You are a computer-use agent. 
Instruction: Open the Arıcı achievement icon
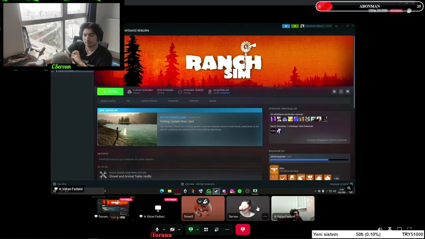tap(274, 170)
